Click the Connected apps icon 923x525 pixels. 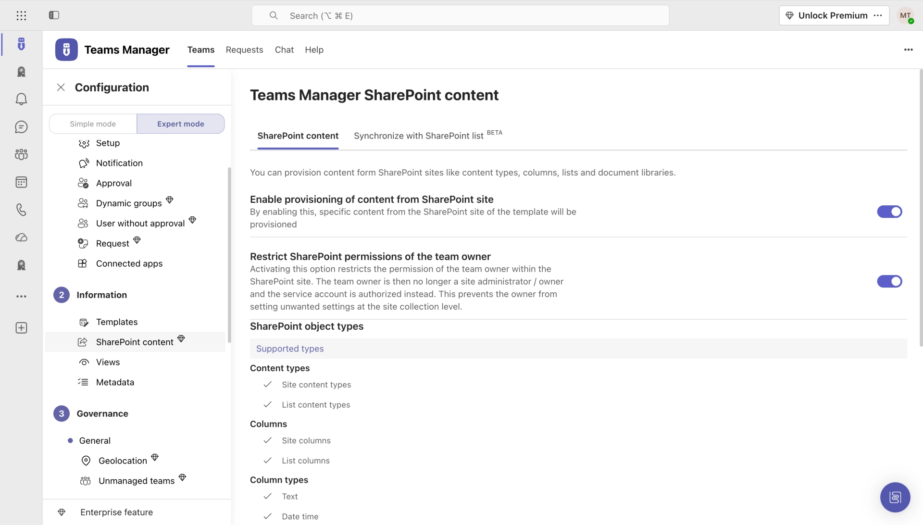click(x=83, y=263)
